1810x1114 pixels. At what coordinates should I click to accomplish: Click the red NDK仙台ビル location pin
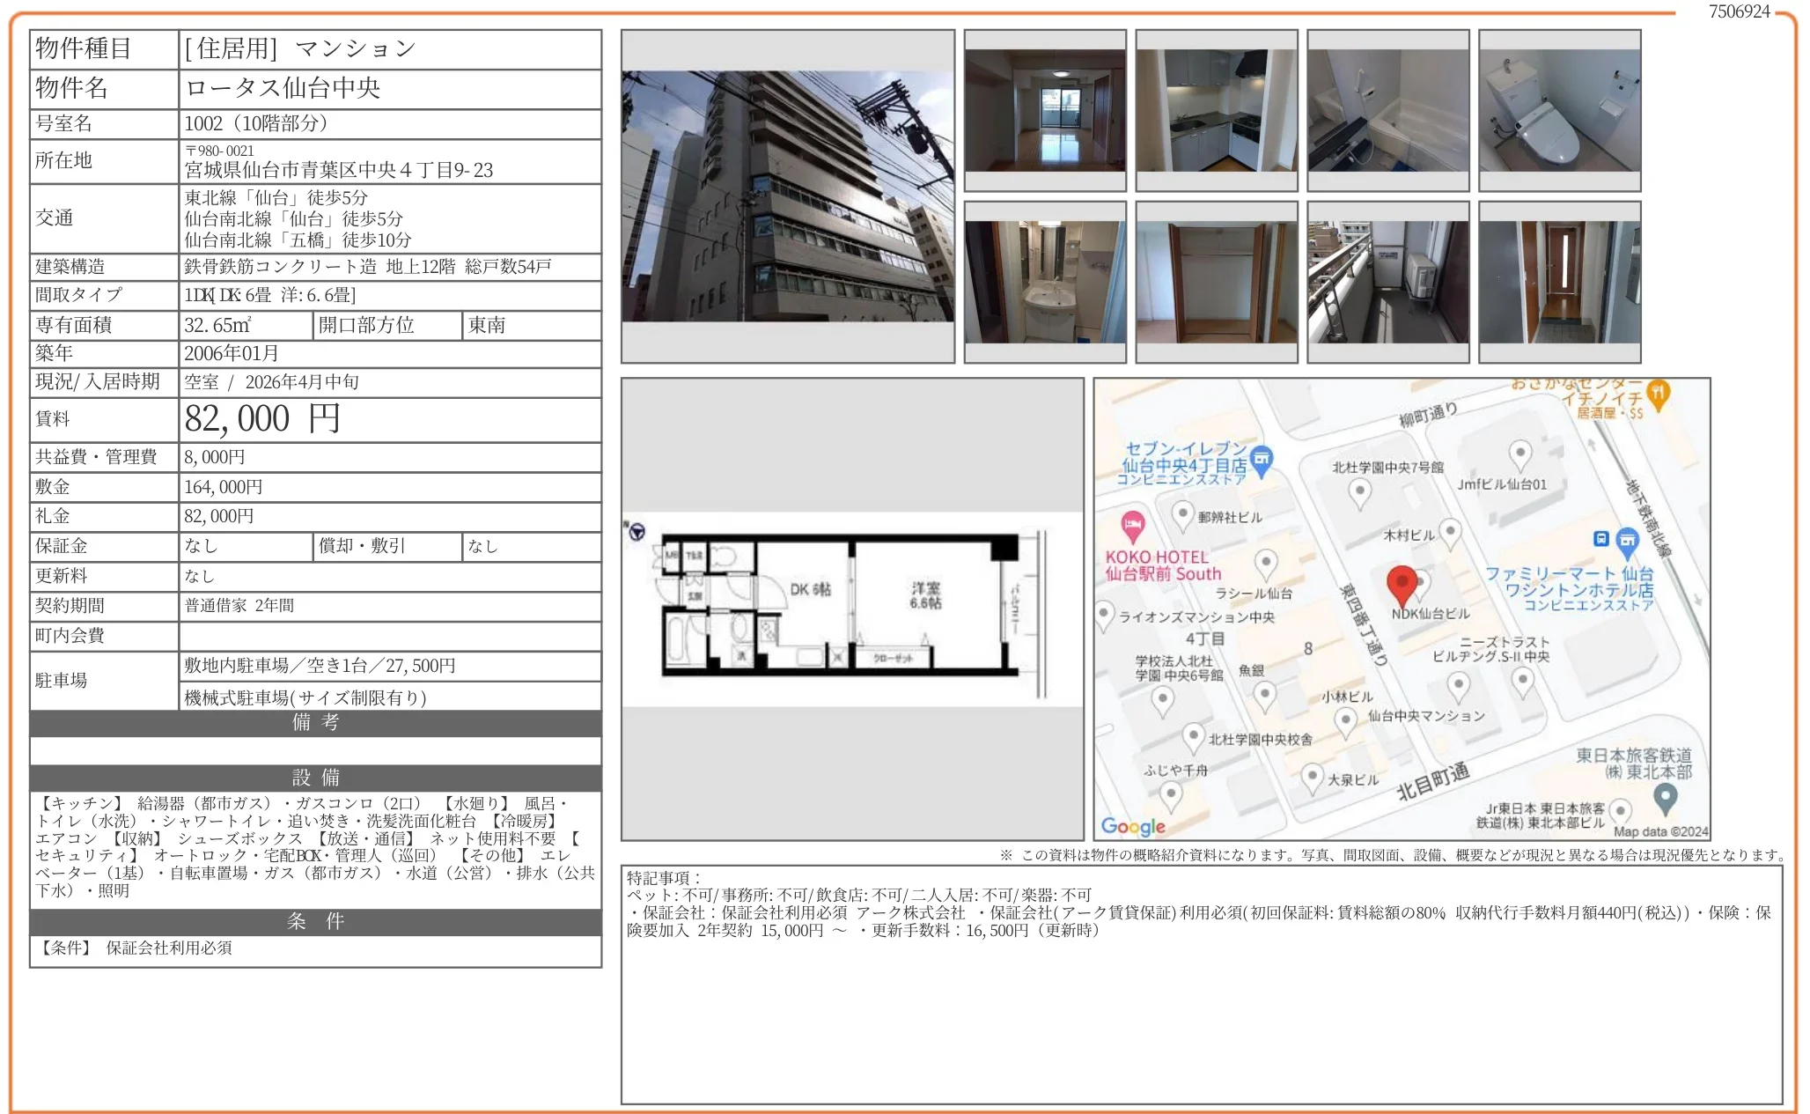(1401, 584)
